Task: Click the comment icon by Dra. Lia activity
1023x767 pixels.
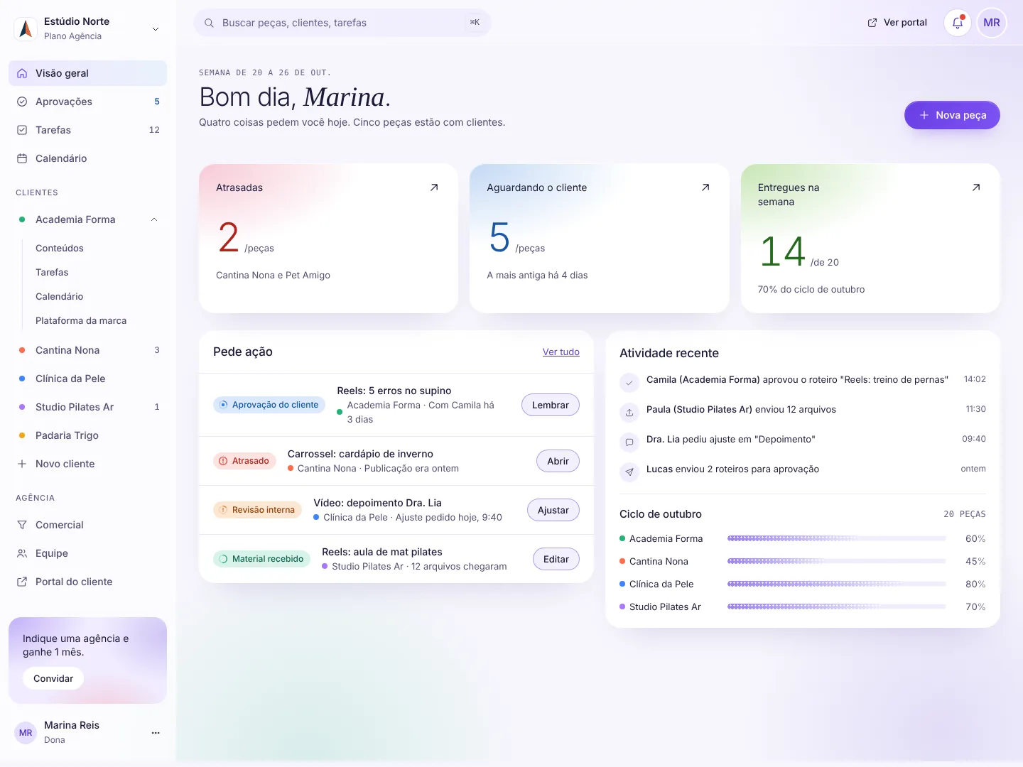Action: [x=629, y=442]
